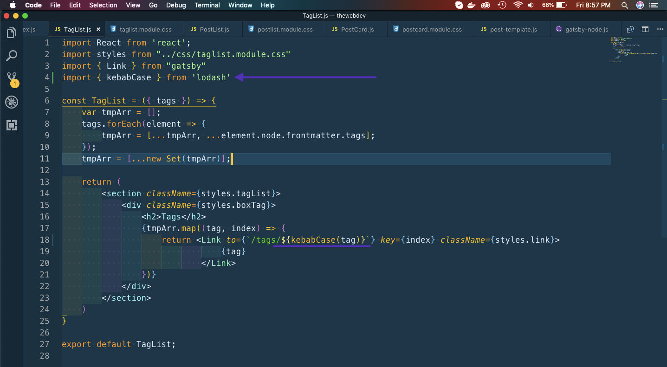Open the Terminal menu

tap(207, 5)
